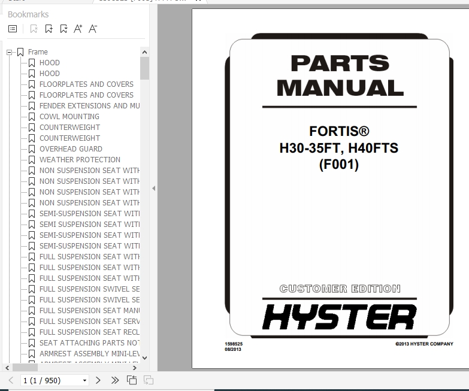Image resolution: width=469 pixels, height=391 pixels.
Task: Open the OVERHEAD GUARD bookmark
Action: coord(71,149)
